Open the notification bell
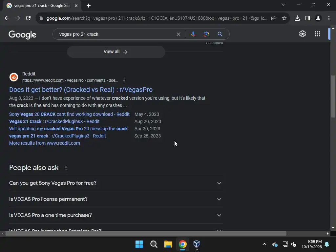Image resolution: width=336 pixels, height=252 pixels. [x=327, y=244]
